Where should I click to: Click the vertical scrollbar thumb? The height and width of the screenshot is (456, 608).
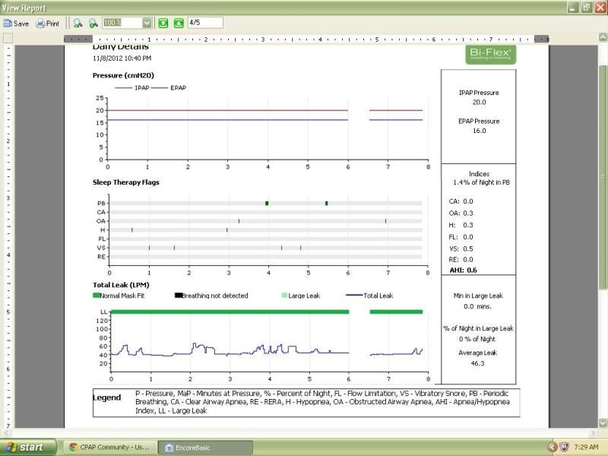603,176
